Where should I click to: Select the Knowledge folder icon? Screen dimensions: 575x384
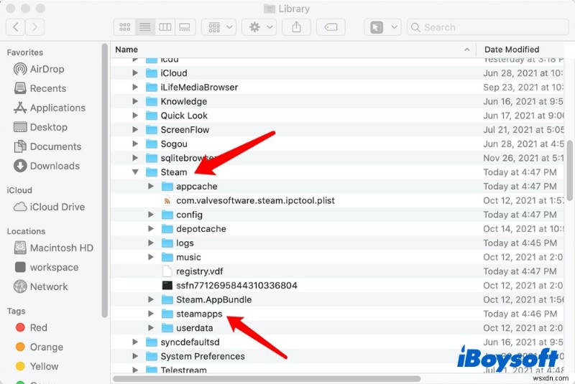pyautogui.click(x=152, y=101)
